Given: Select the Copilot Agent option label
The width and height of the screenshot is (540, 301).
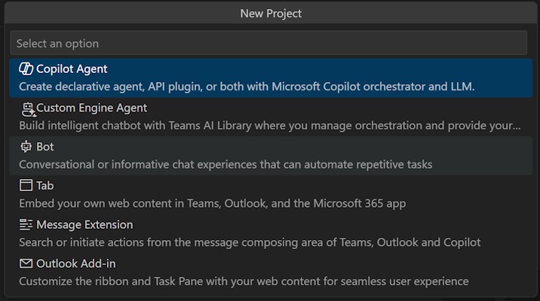Looking at the screenshot, I should [72, 69].
